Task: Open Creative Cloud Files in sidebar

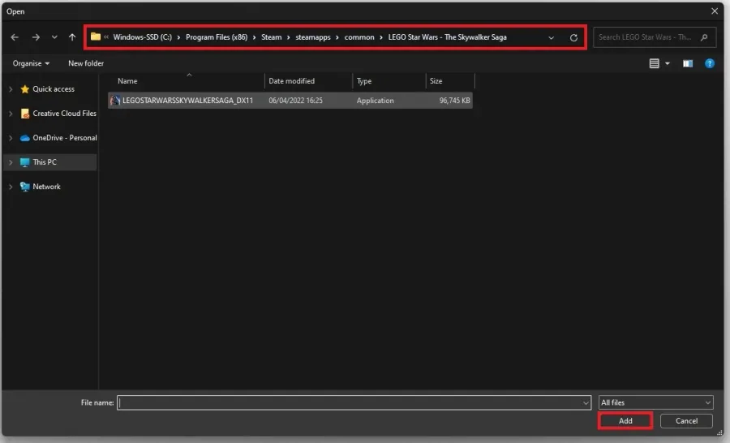Action: tap(64, 114)
